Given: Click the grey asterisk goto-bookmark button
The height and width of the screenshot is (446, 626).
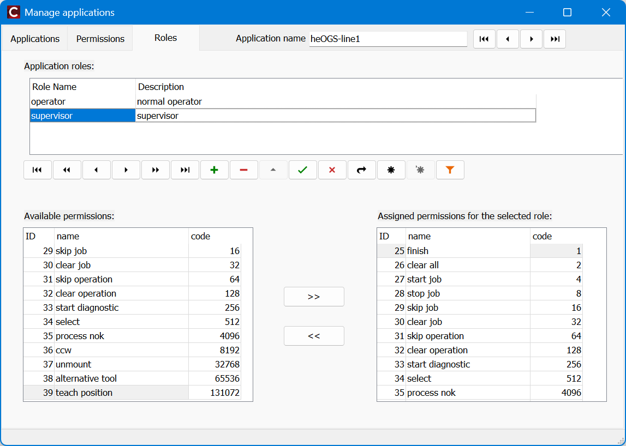Looking at the screenshot, I should point(420,170).
